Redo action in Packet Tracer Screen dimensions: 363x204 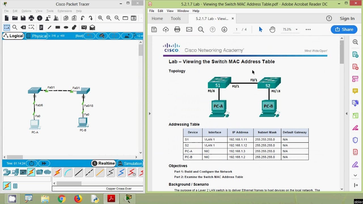(x=91, y=18)
